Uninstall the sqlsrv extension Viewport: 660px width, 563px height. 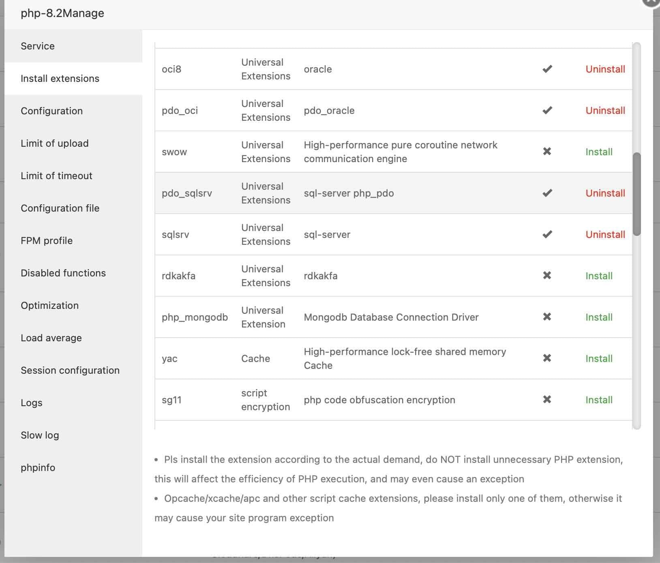pos(605,235)
